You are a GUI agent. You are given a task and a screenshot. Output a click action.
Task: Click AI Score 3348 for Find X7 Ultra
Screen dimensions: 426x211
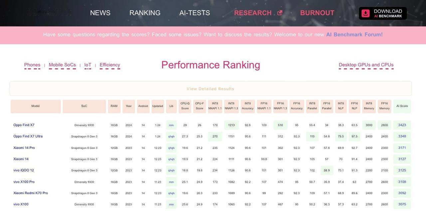tap(402, 136)
